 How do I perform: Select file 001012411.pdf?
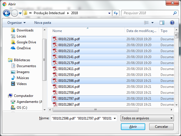click(113, 69)
